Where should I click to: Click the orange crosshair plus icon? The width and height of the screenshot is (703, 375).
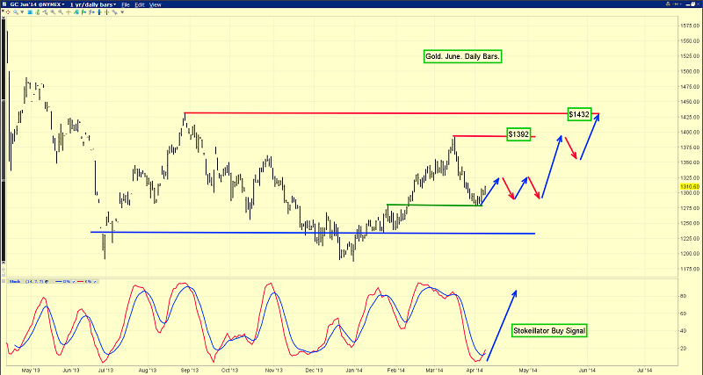click(x=69, y=12)
